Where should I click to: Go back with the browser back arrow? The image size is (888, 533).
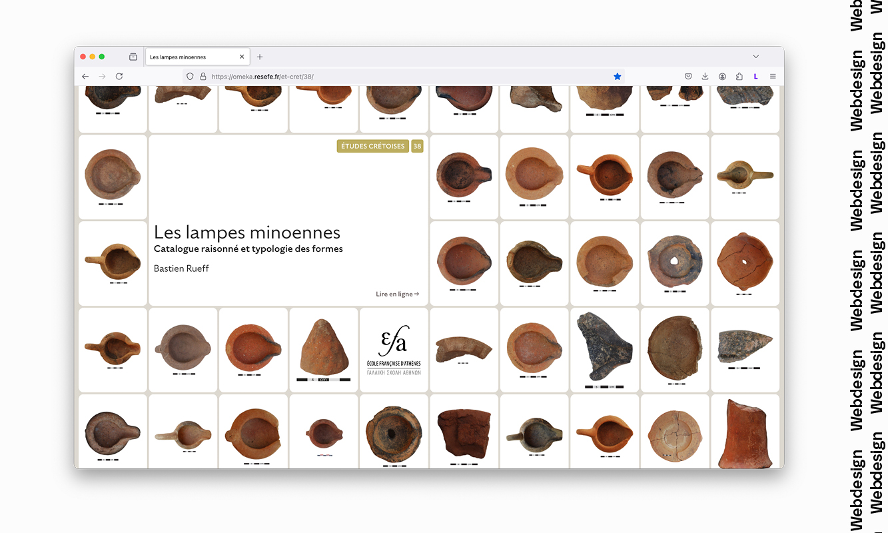click(85, 77)
